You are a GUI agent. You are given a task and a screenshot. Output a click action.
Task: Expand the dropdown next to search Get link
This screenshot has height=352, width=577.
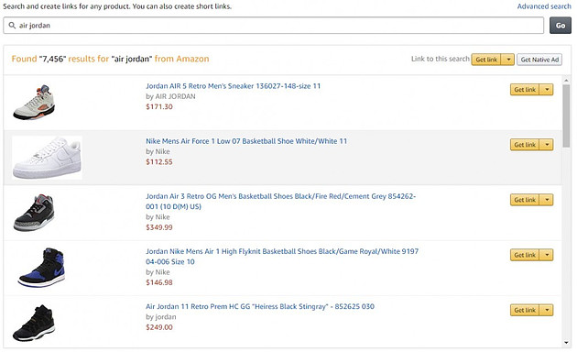click(x=508, y=60)
